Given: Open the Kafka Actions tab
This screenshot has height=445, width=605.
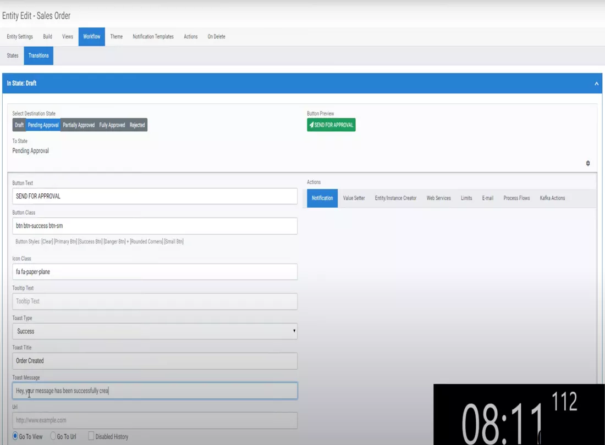Looking at the screenshot, I should 553,198.
